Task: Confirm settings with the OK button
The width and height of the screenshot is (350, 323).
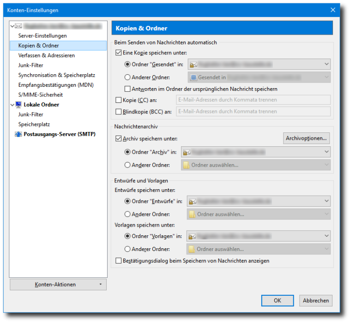Action: coord(277,300)
